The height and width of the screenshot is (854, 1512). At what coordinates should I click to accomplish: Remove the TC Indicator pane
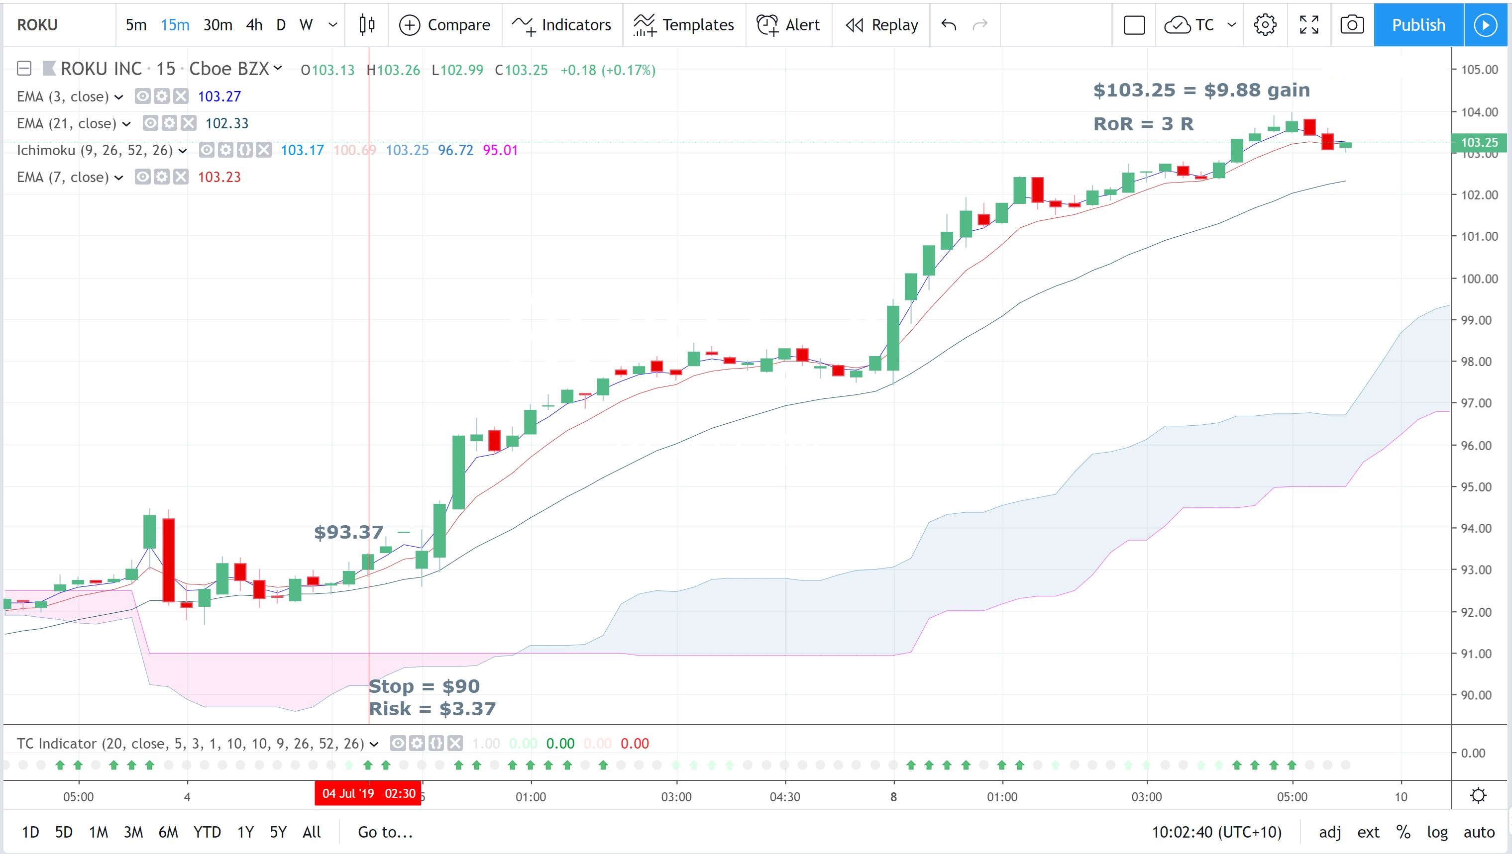point(455,744)
